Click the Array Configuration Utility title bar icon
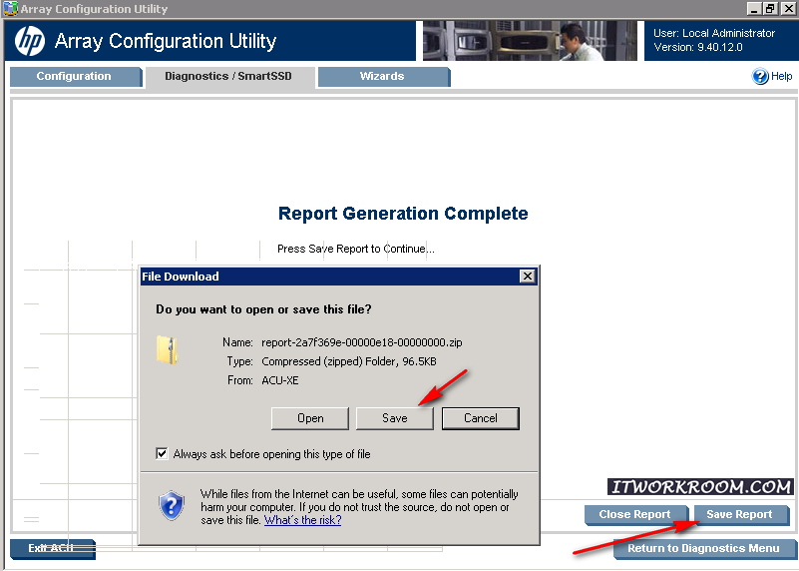Image resolution: width=799 pixels, height=571 pixels. (x=10, y=9)
